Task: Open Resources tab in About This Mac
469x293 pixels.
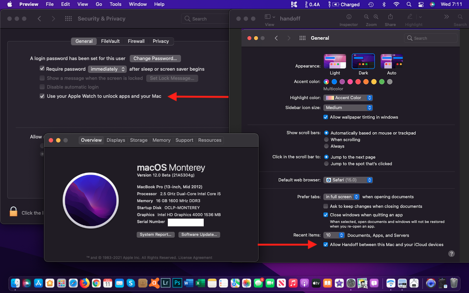Action: 210,140
